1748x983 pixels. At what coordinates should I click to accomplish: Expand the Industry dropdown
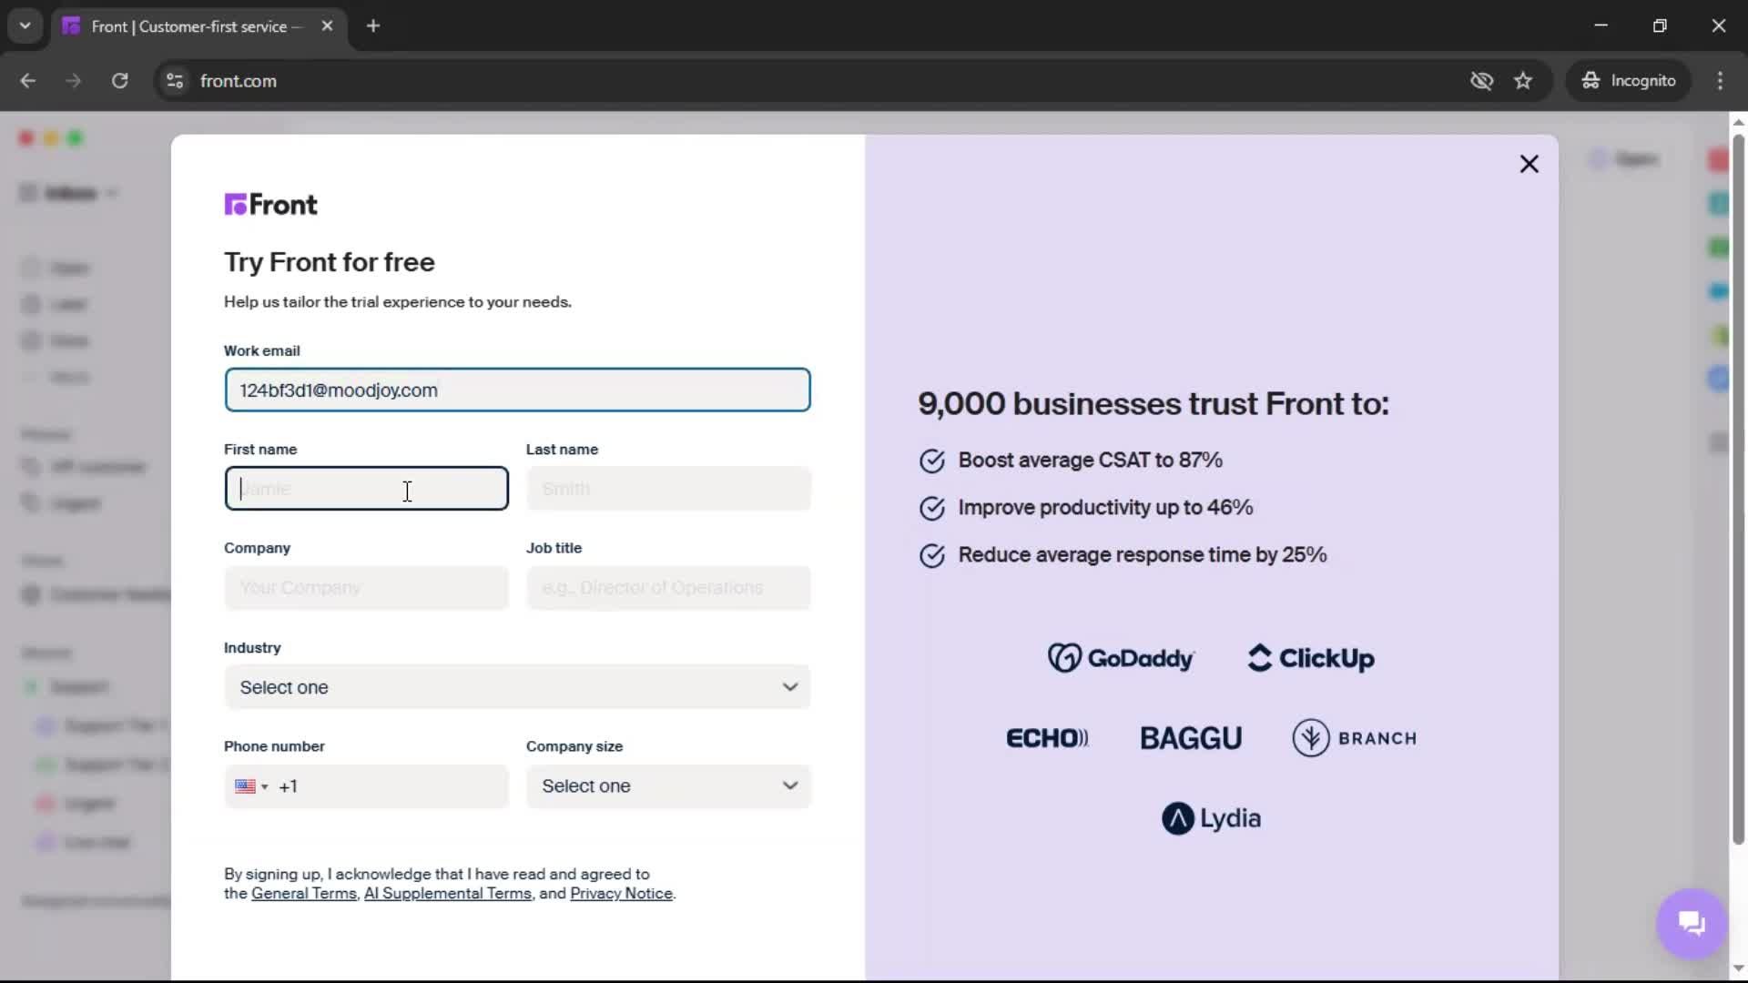(x=517, y=687)
